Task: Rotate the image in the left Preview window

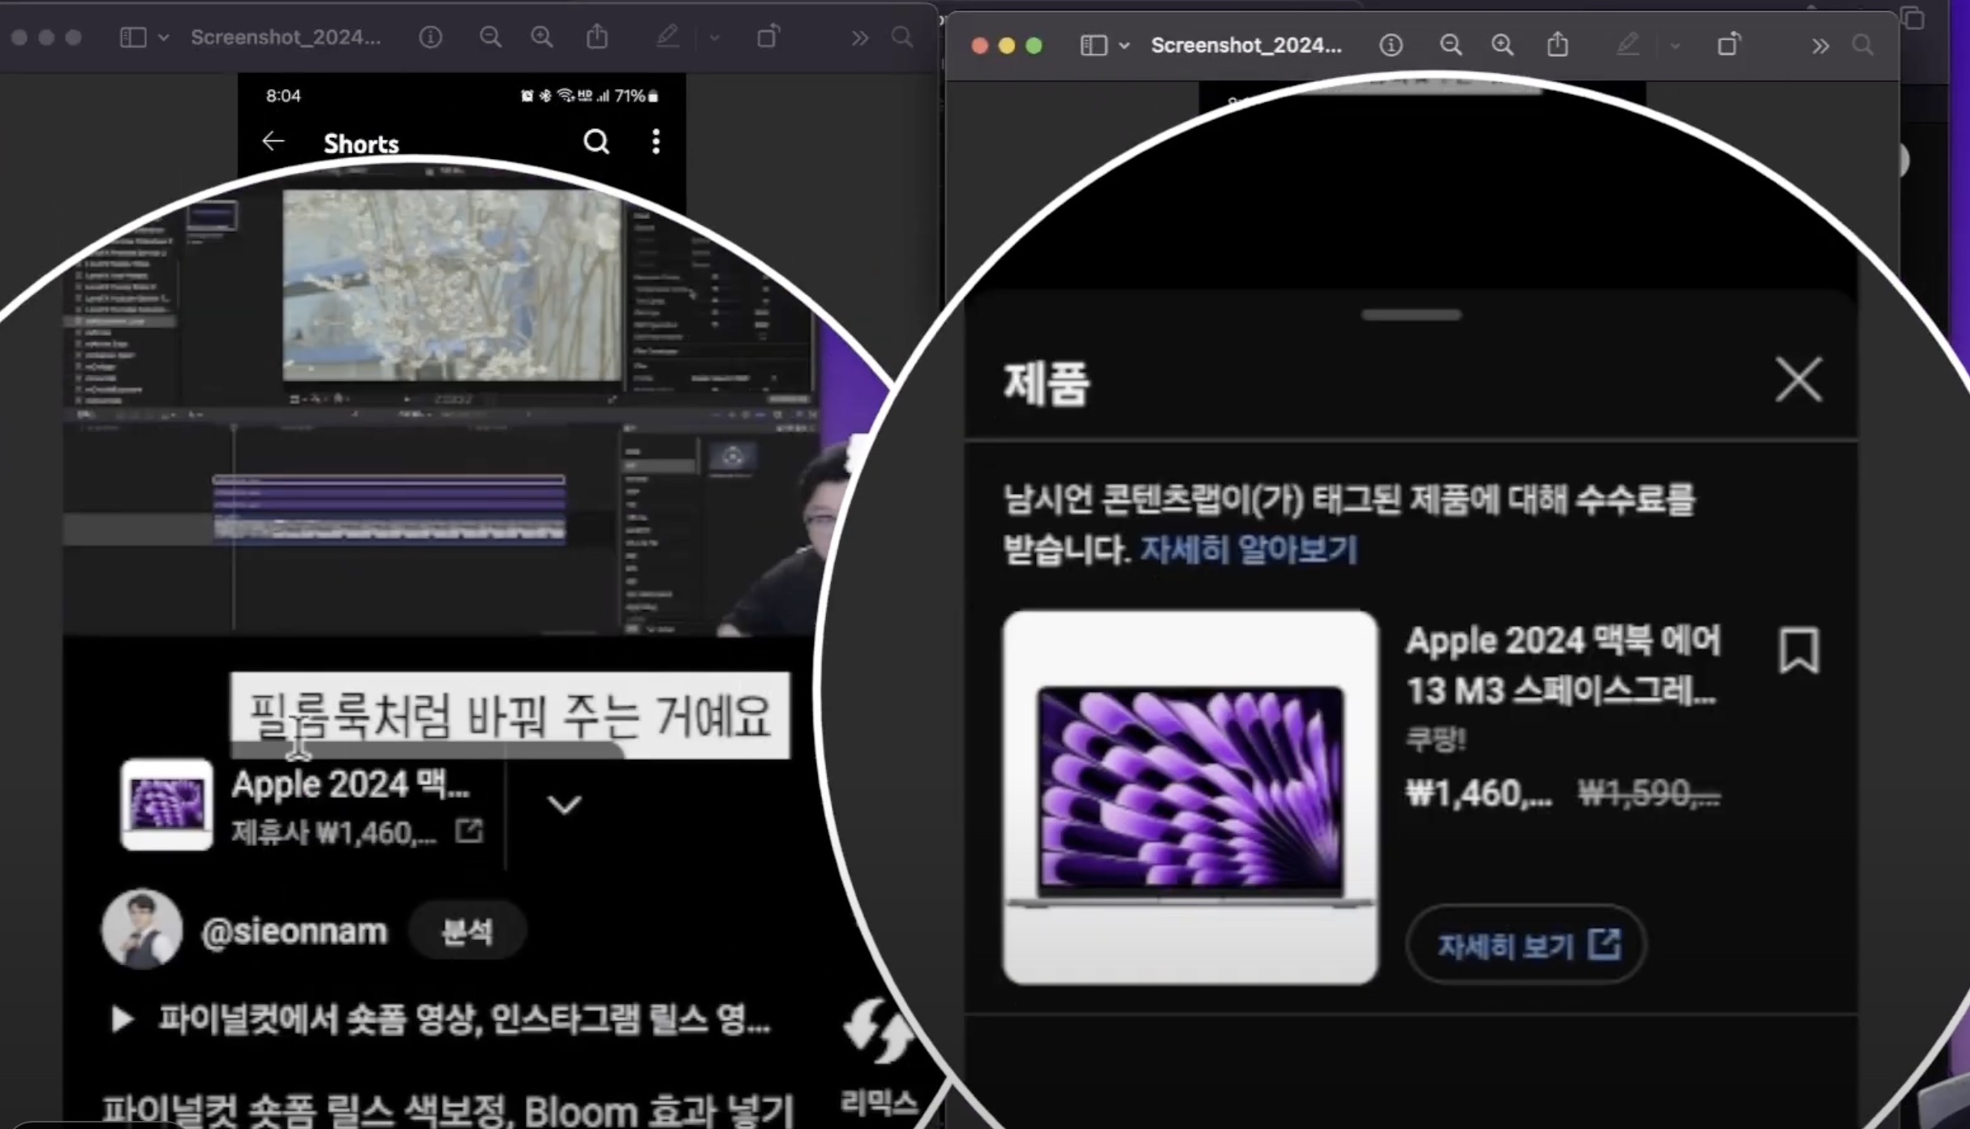Action: (768, 36)
